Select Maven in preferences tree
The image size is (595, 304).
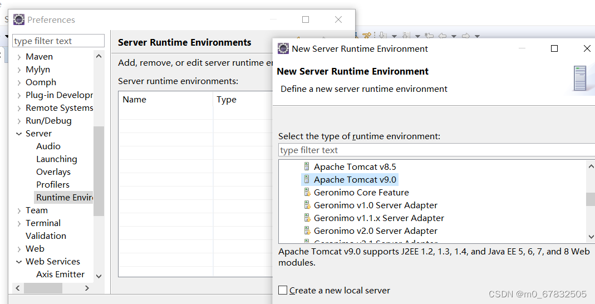(x=39, y=57)
